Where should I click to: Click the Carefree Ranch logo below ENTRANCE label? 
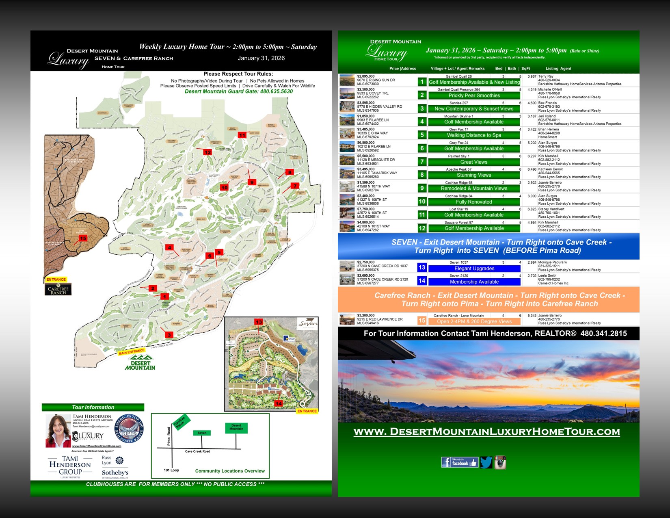tap(58, 289)
